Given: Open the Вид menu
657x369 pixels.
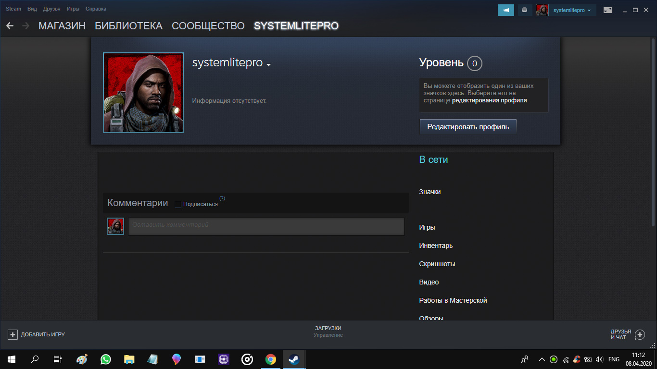Looking at the screenshot, I should 32,9.
